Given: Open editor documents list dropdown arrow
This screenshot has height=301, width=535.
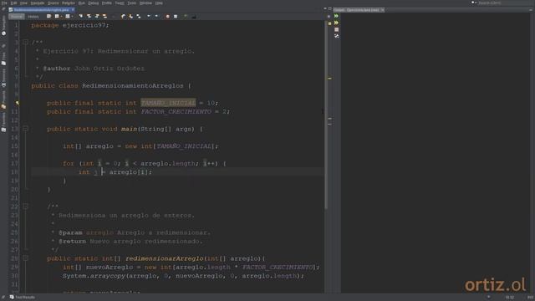Looking at the screenshot, I should [325, 8].
